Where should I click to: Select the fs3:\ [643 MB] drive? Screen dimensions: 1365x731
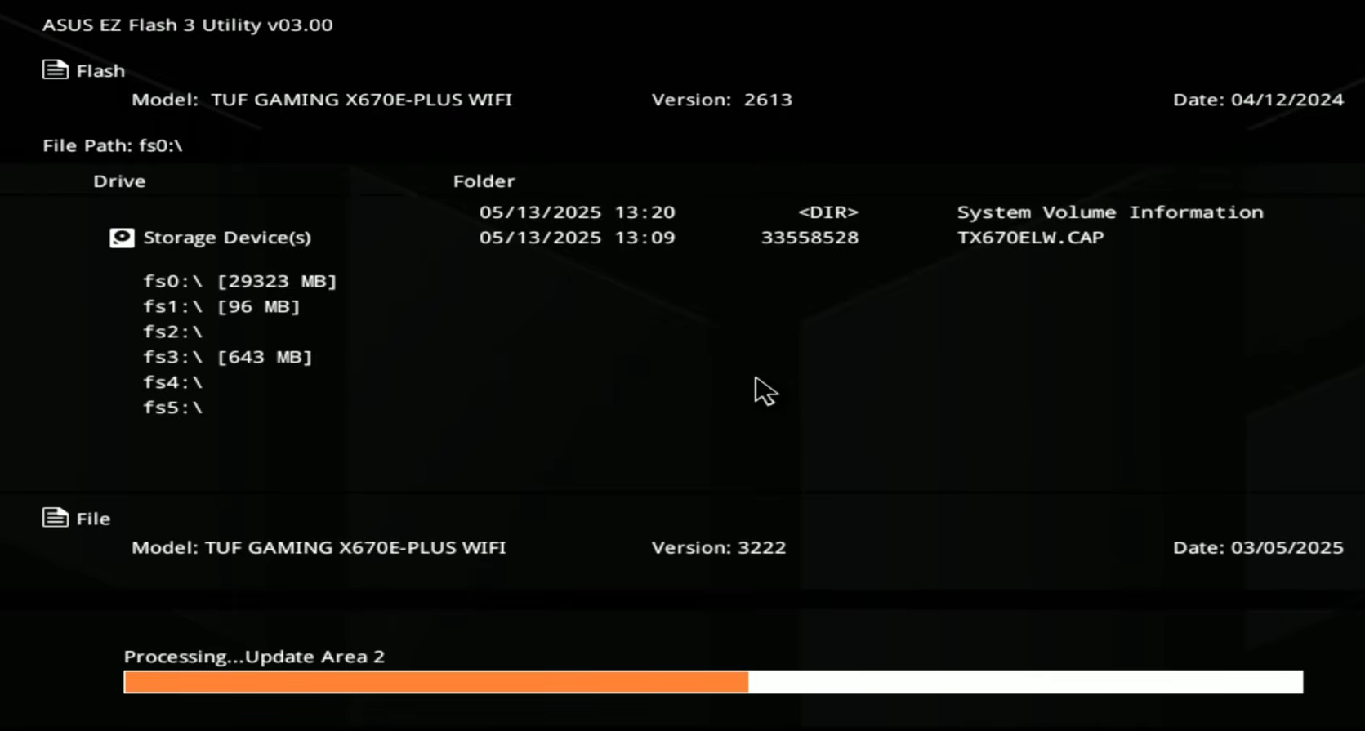click(228, 357)
